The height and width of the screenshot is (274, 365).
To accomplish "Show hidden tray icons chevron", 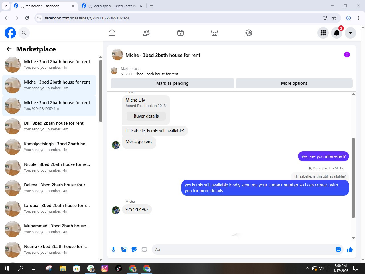I will (307, 268).
